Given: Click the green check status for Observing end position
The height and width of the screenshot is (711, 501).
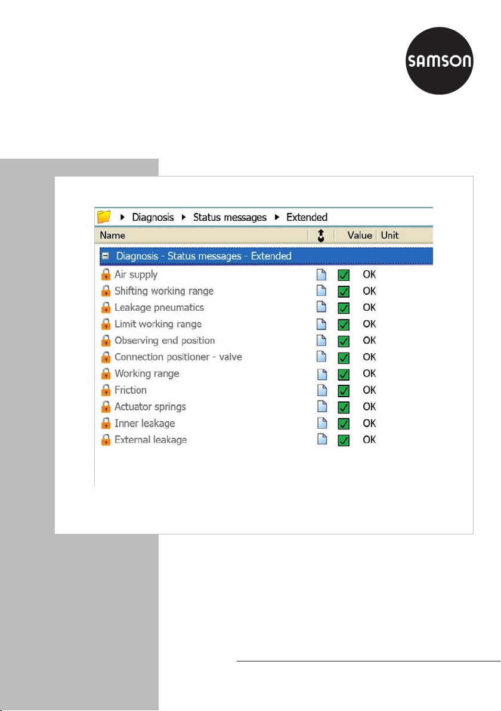Looking at the screenshot, I should (344, 341).
